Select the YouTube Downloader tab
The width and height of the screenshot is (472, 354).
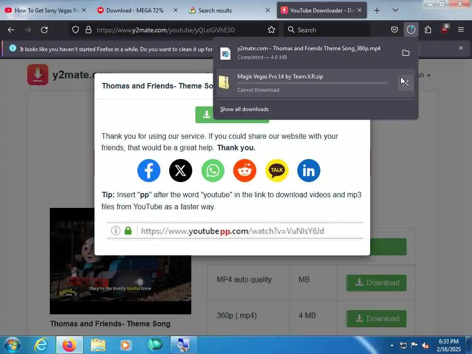[x=321, y=10]
